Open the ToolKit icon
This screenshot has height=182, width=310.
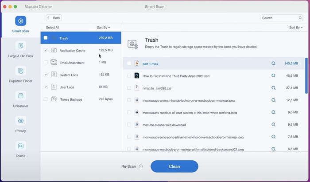20,146
